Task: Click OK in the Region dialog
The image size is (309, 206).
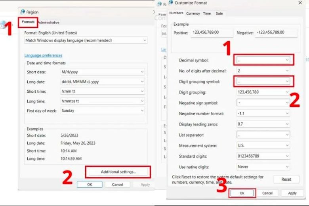Action: pyautogui.click(x=90, y=185)
